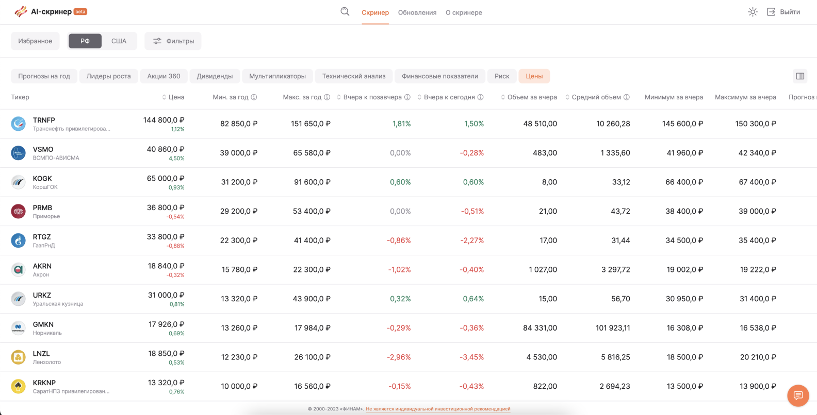Screen dimensions: 817x415
Task: Click the 101 923,11 average volume
Action: click(x=613, y=328)
